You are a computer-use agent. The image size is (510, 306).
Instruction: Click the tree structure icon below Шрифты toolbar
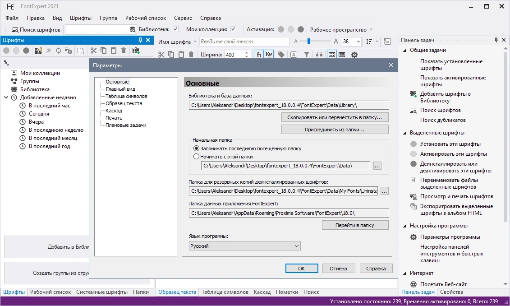coord(6,63)
